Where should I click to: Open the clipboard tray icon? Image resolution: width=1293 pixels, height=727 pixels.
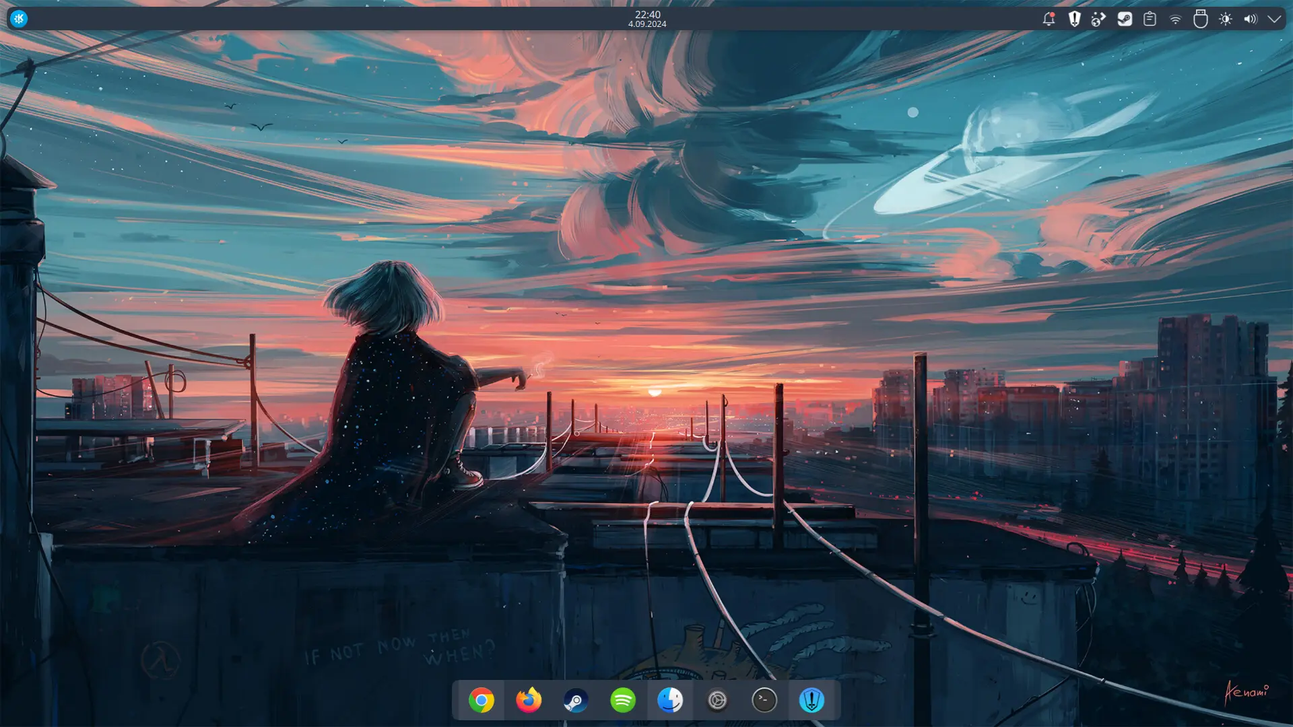click(1150, 19)
